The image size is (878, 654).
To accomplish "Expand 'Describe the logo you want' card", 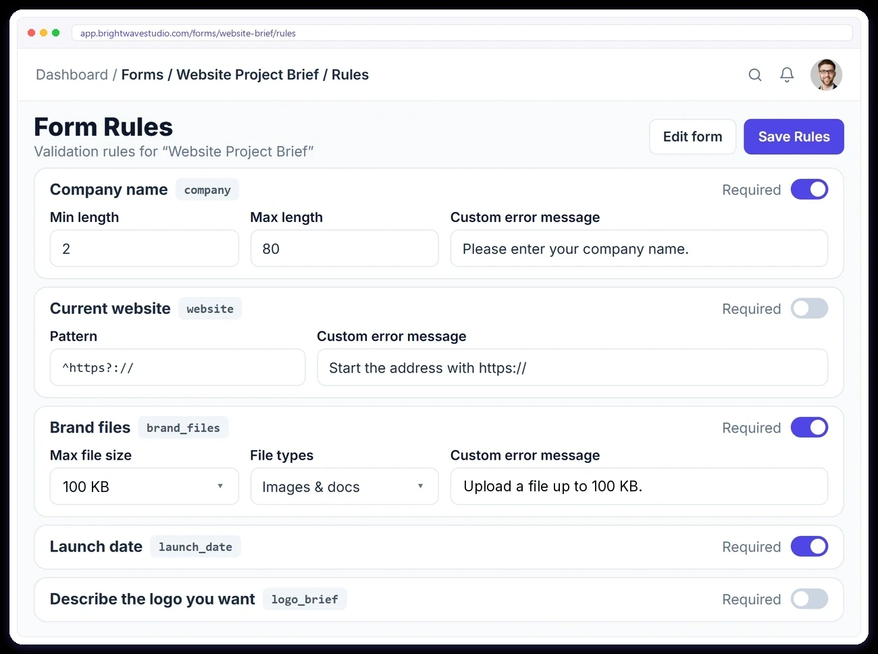I will click(439, 599).
